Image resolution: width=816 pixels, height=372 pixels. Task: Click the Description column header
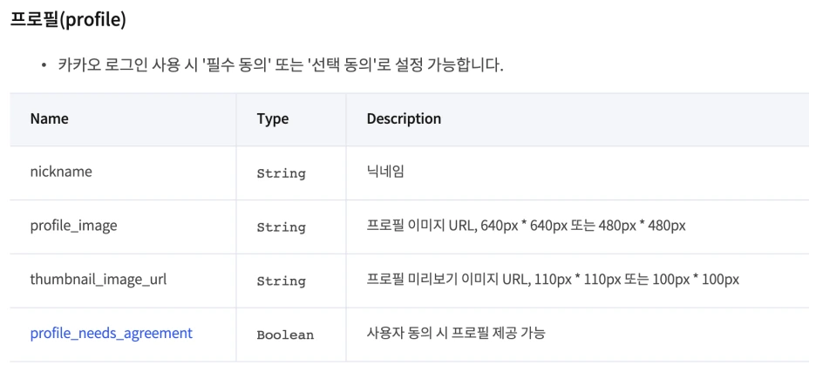(x=404, y=118)
